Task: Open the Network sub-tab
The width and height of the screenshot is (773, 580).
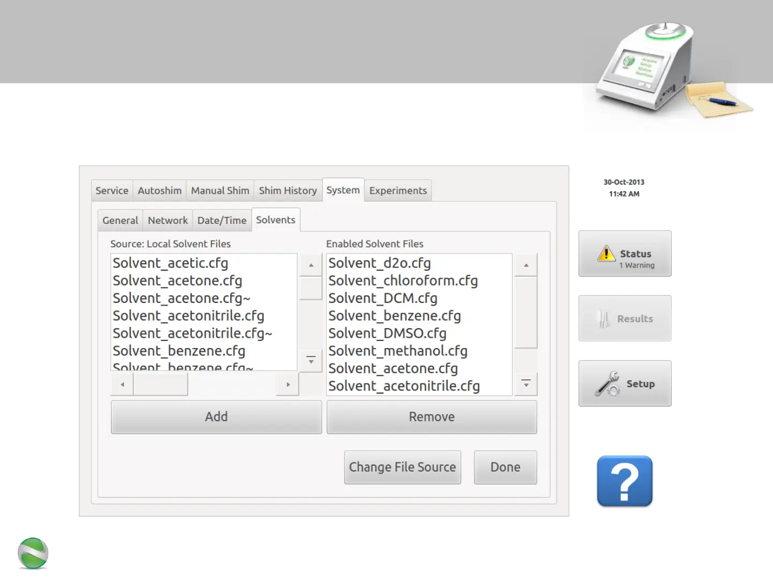Action: [167, 221]
